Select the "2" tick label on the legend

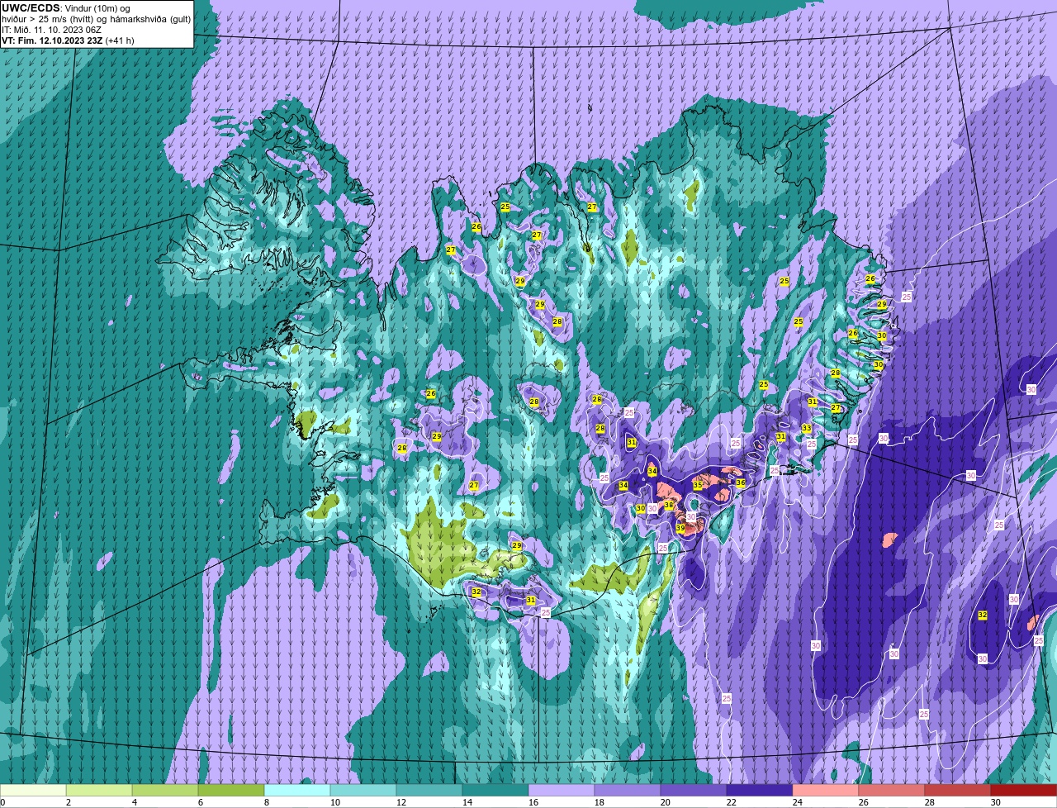(69, 802)
